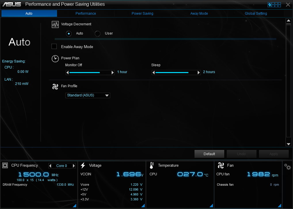The width and height of the screenshot is (293, 209).
Task: Click the Power Plan clock icon
Action: [55, 58]
